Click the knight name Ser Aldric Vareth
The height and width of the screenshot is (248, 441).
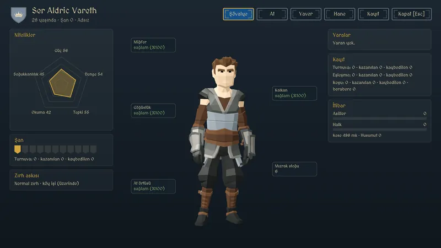tap(64, 10)
